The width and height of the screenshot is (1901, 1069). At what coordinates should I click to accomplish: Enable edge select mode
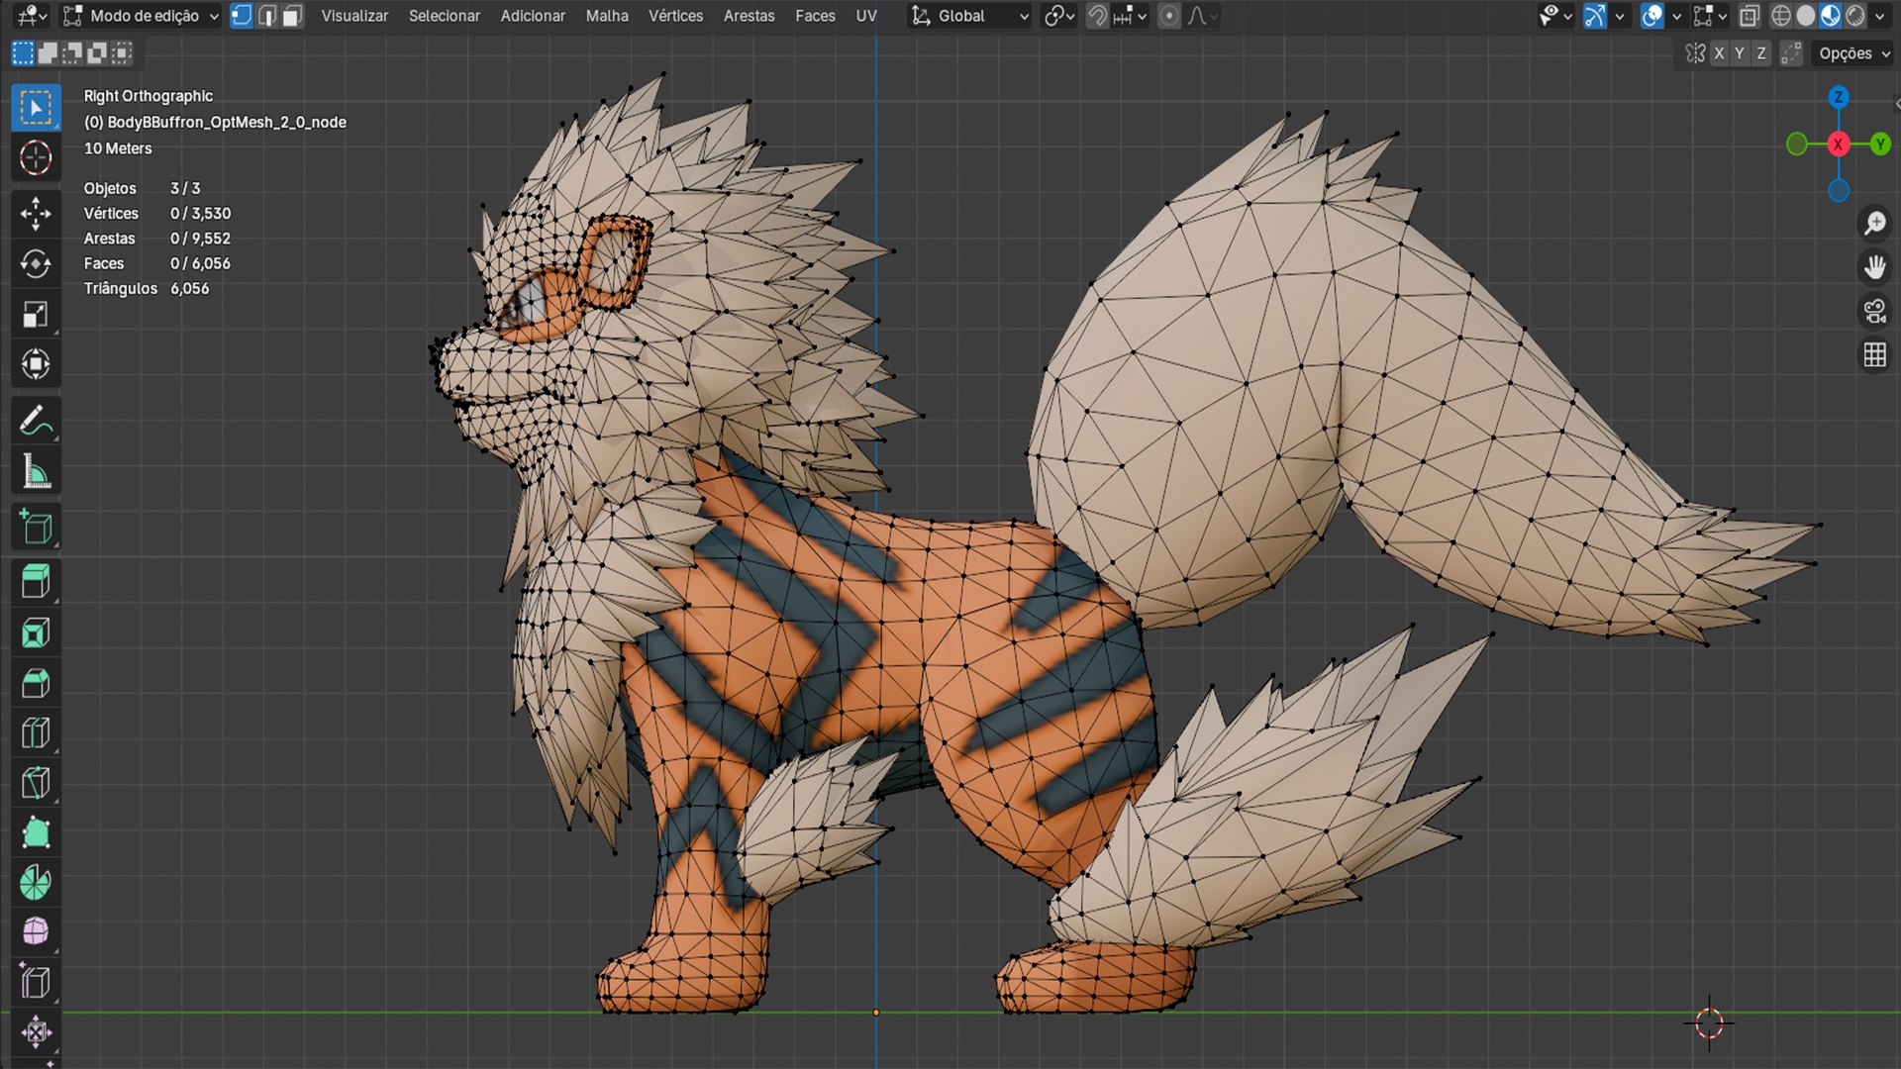(267, 16)
